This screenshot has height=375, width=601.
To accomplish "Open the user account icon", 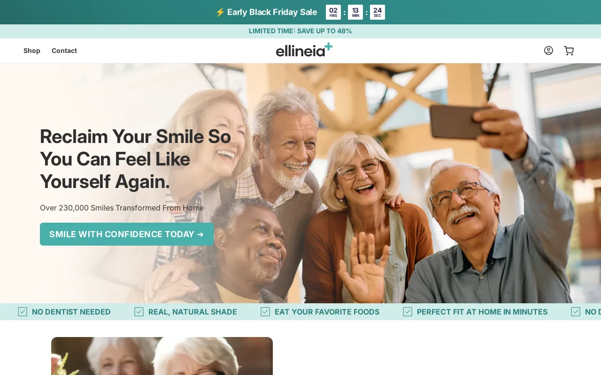I will [x=548, y=51].
